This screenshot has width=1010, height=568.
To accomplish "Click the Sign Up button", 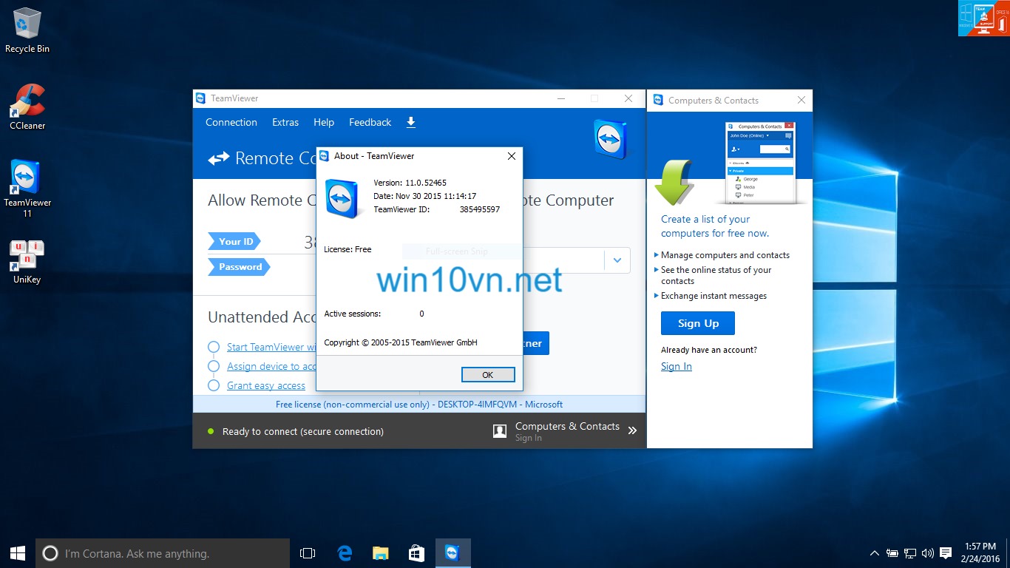I will coord(698,323).
